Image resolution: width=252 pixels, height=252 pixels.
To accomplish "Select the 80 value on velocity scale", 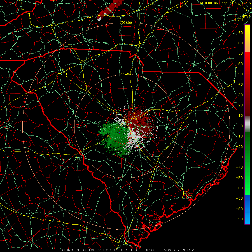I will click(x=241, y=43).
